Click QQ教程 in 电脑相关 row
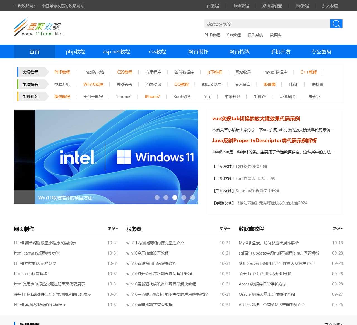 pyautogui.click(x=182, y=84)
